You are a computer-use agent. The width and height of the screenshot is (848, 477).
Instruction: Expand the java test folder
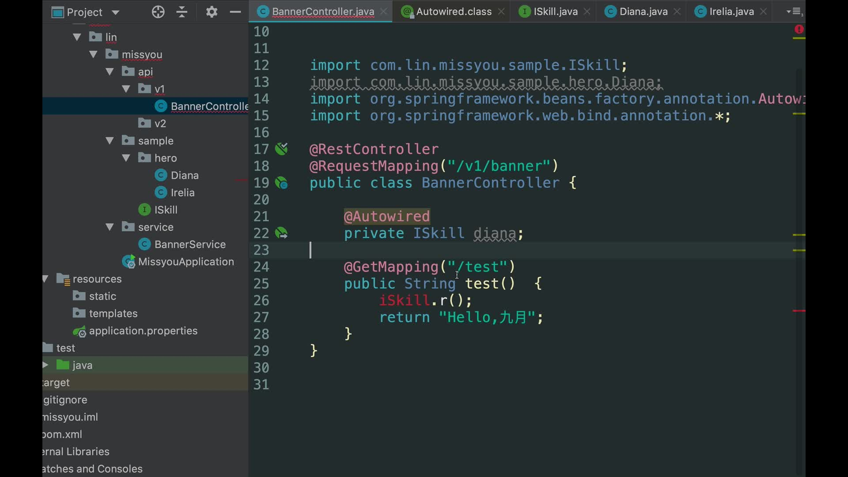(x=45, y=365)
